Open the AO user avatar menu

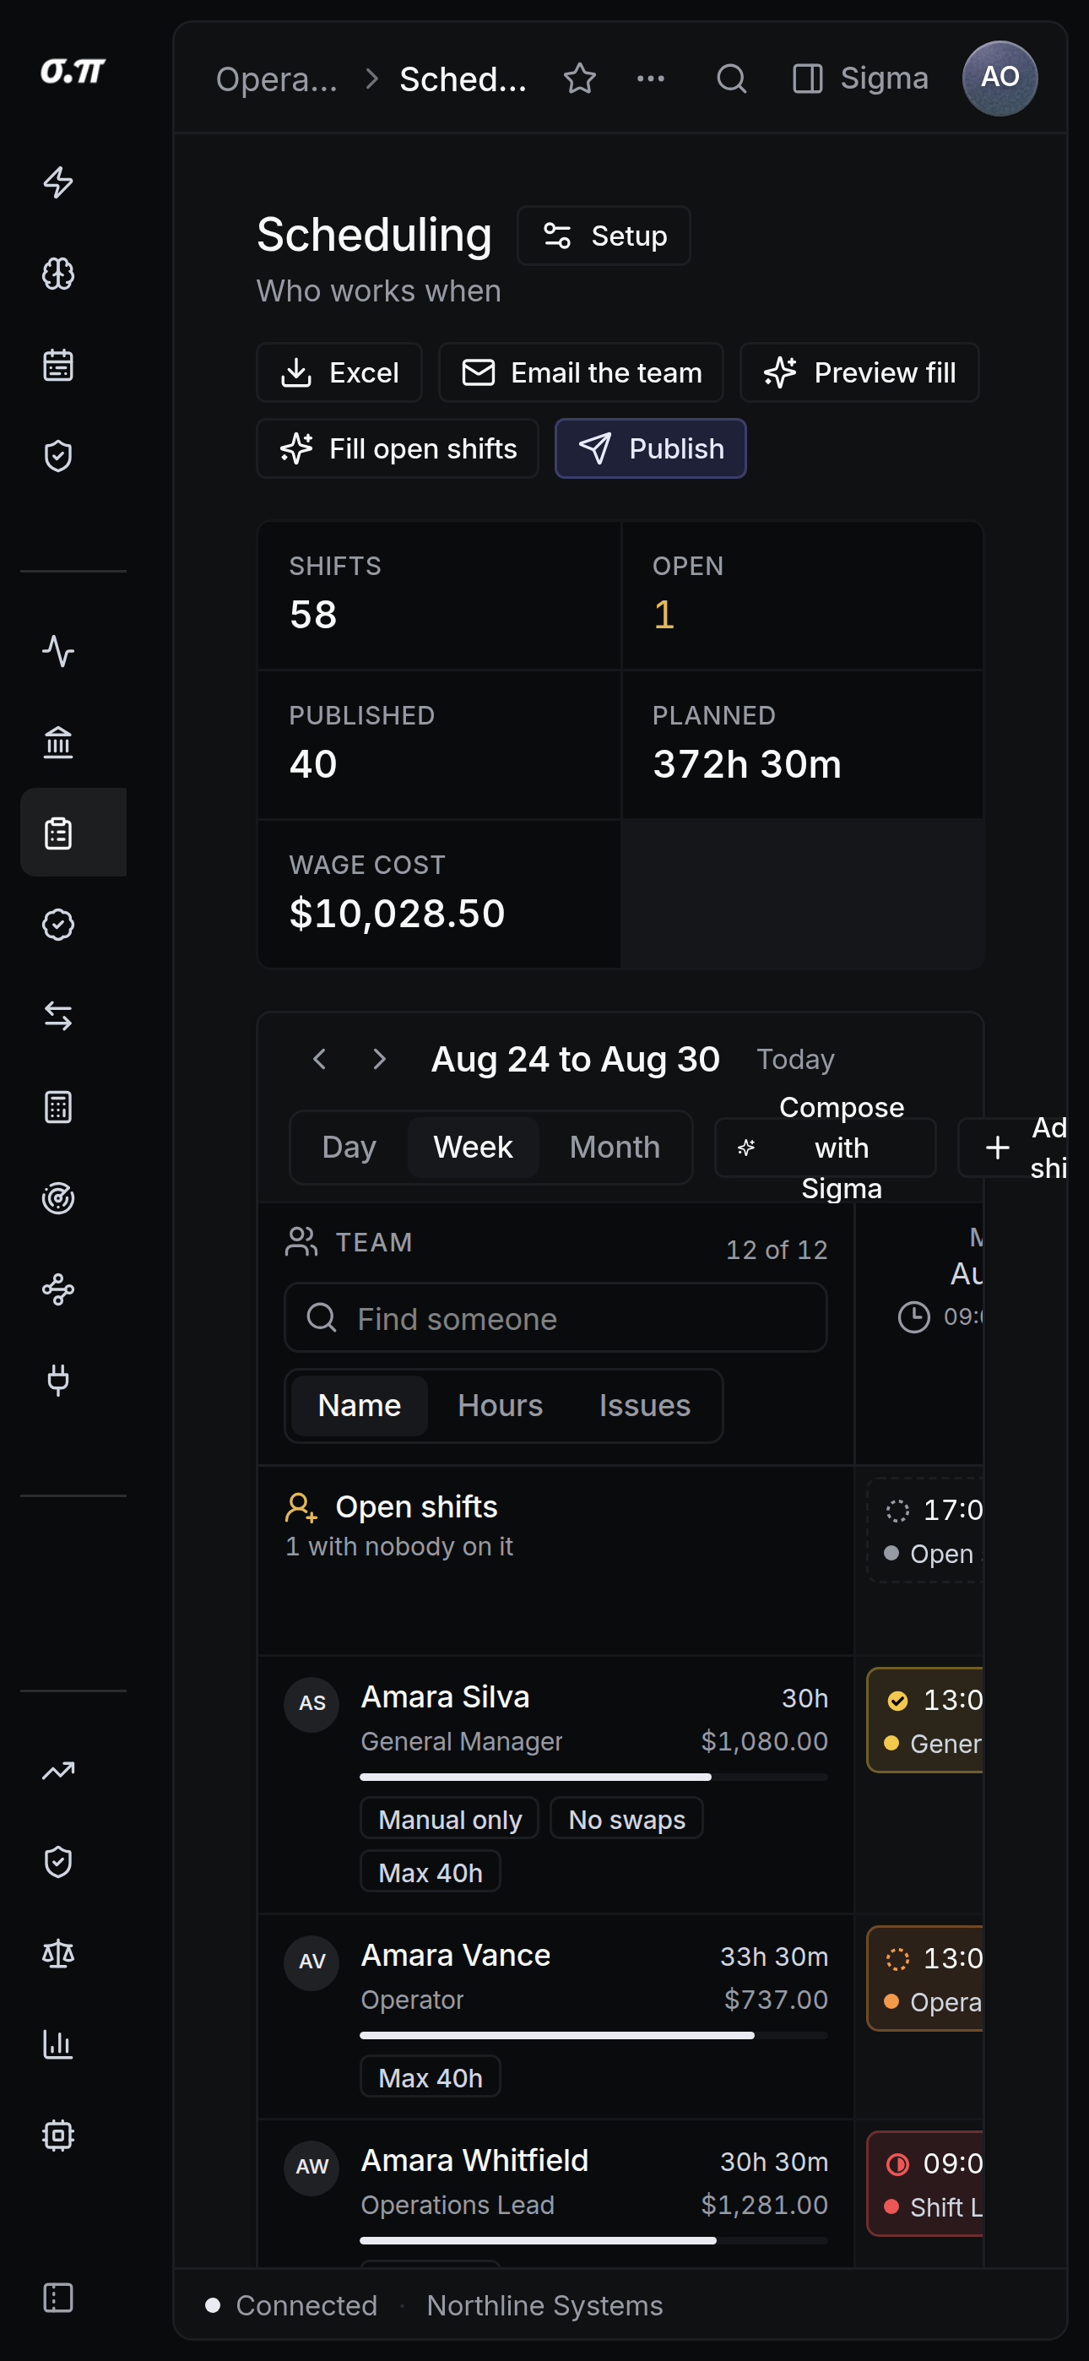tap(1000, 79)
